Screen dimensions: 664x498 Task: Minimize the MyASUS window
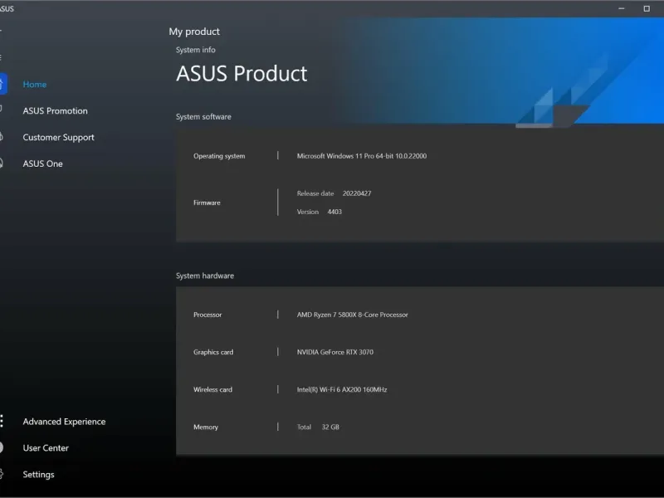click(621, 8)
